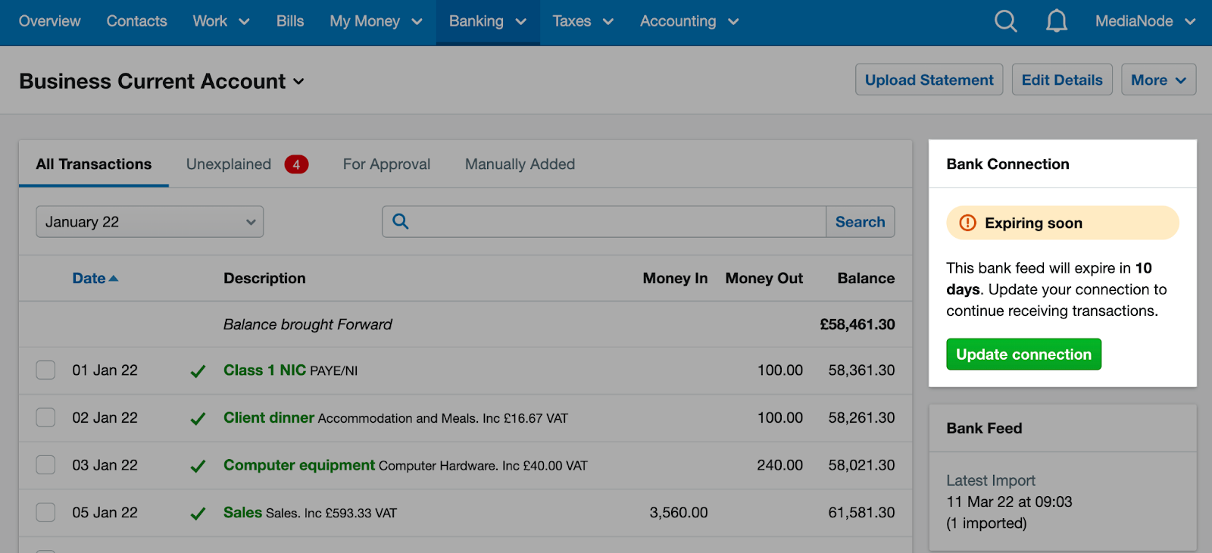Screen dimensions: 1212x553
Task: Click the green checkmark on 05 Jan 22 row
Action: pyautogui.click(x=198, y=514)
